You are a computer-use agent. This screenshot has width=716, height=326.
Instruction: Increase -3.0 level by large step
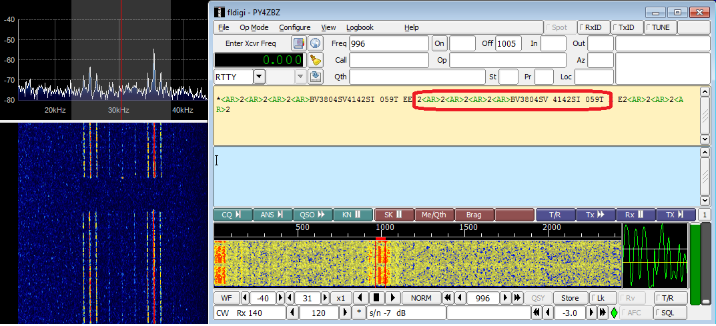click(603, 313)
